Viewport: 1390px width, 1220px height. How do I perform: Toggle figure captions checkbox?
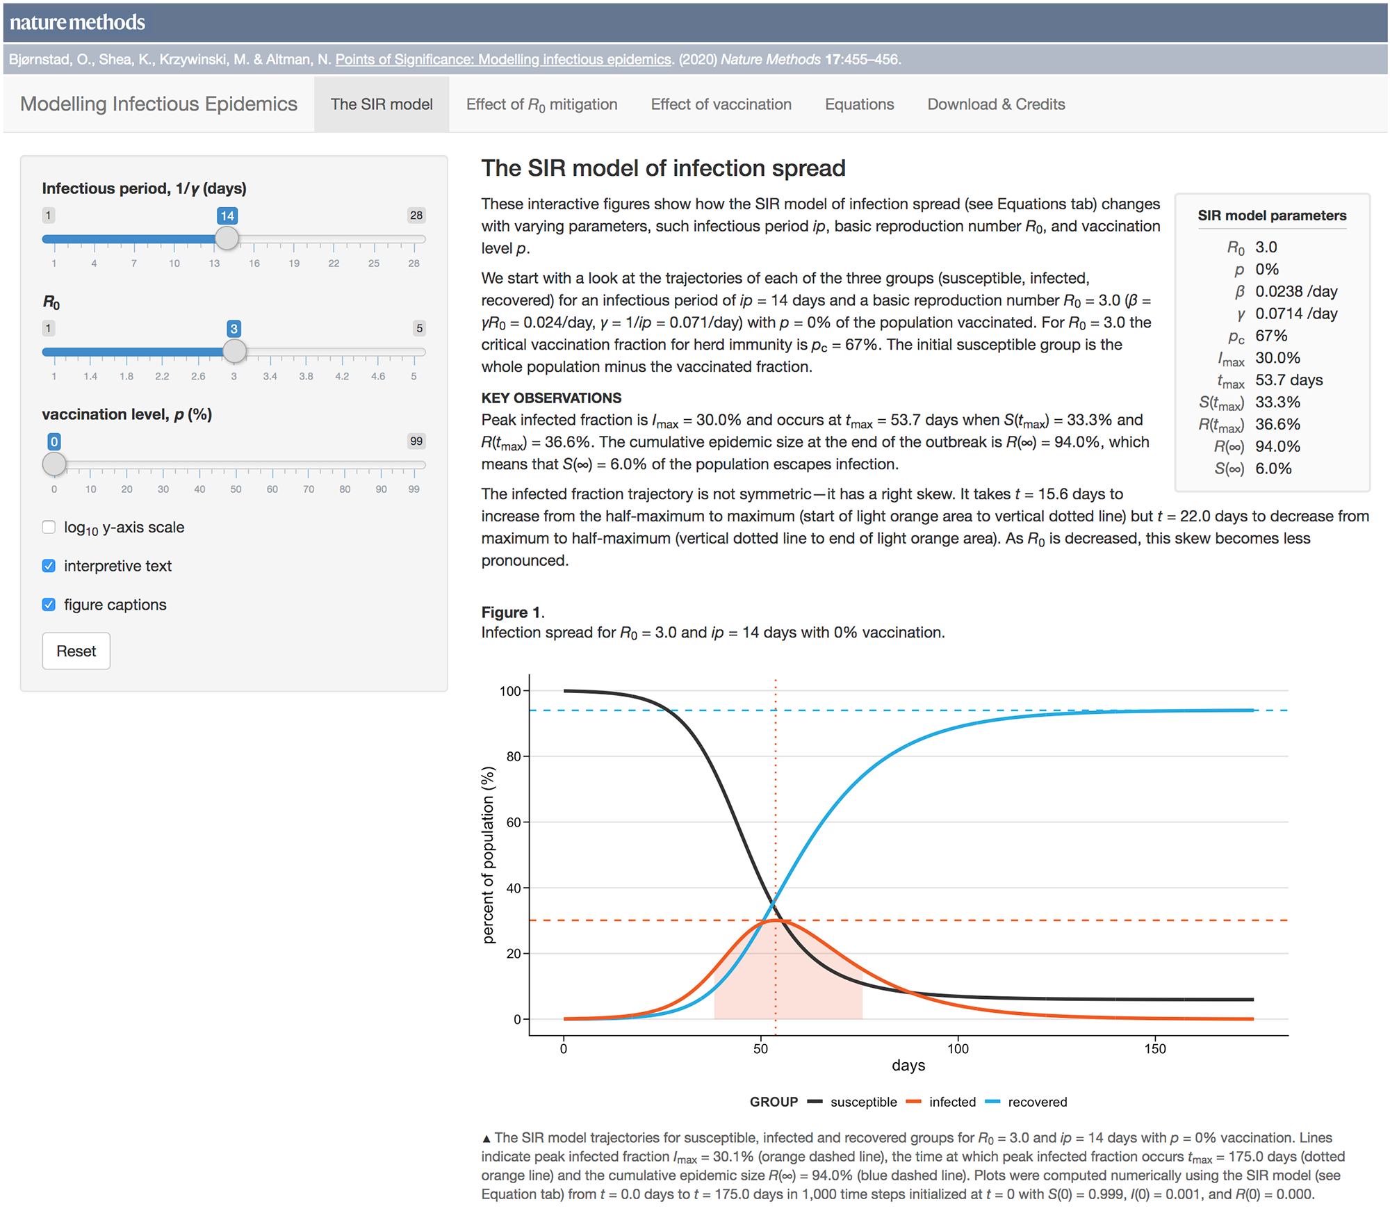pos(49,605)
